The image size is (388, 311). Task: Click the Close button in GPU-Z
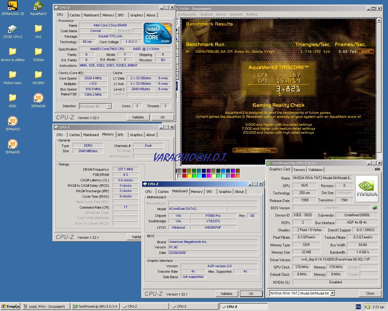(370, 293)
